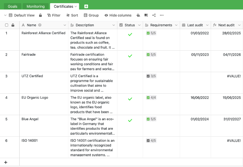Open the row color paint bucket tool
243x167 pixels.
pyautogui.click(x=138, y=15)
